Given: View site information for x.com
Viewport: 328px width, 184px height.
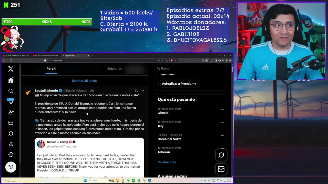Looking at the screenshot, I should [x=50, y=61].
